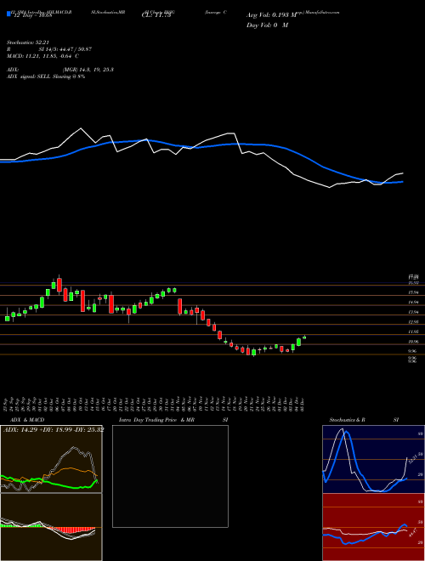Click the 13.94 price axis label
Screen dimensions: 425x561
[x=413, y=312]
